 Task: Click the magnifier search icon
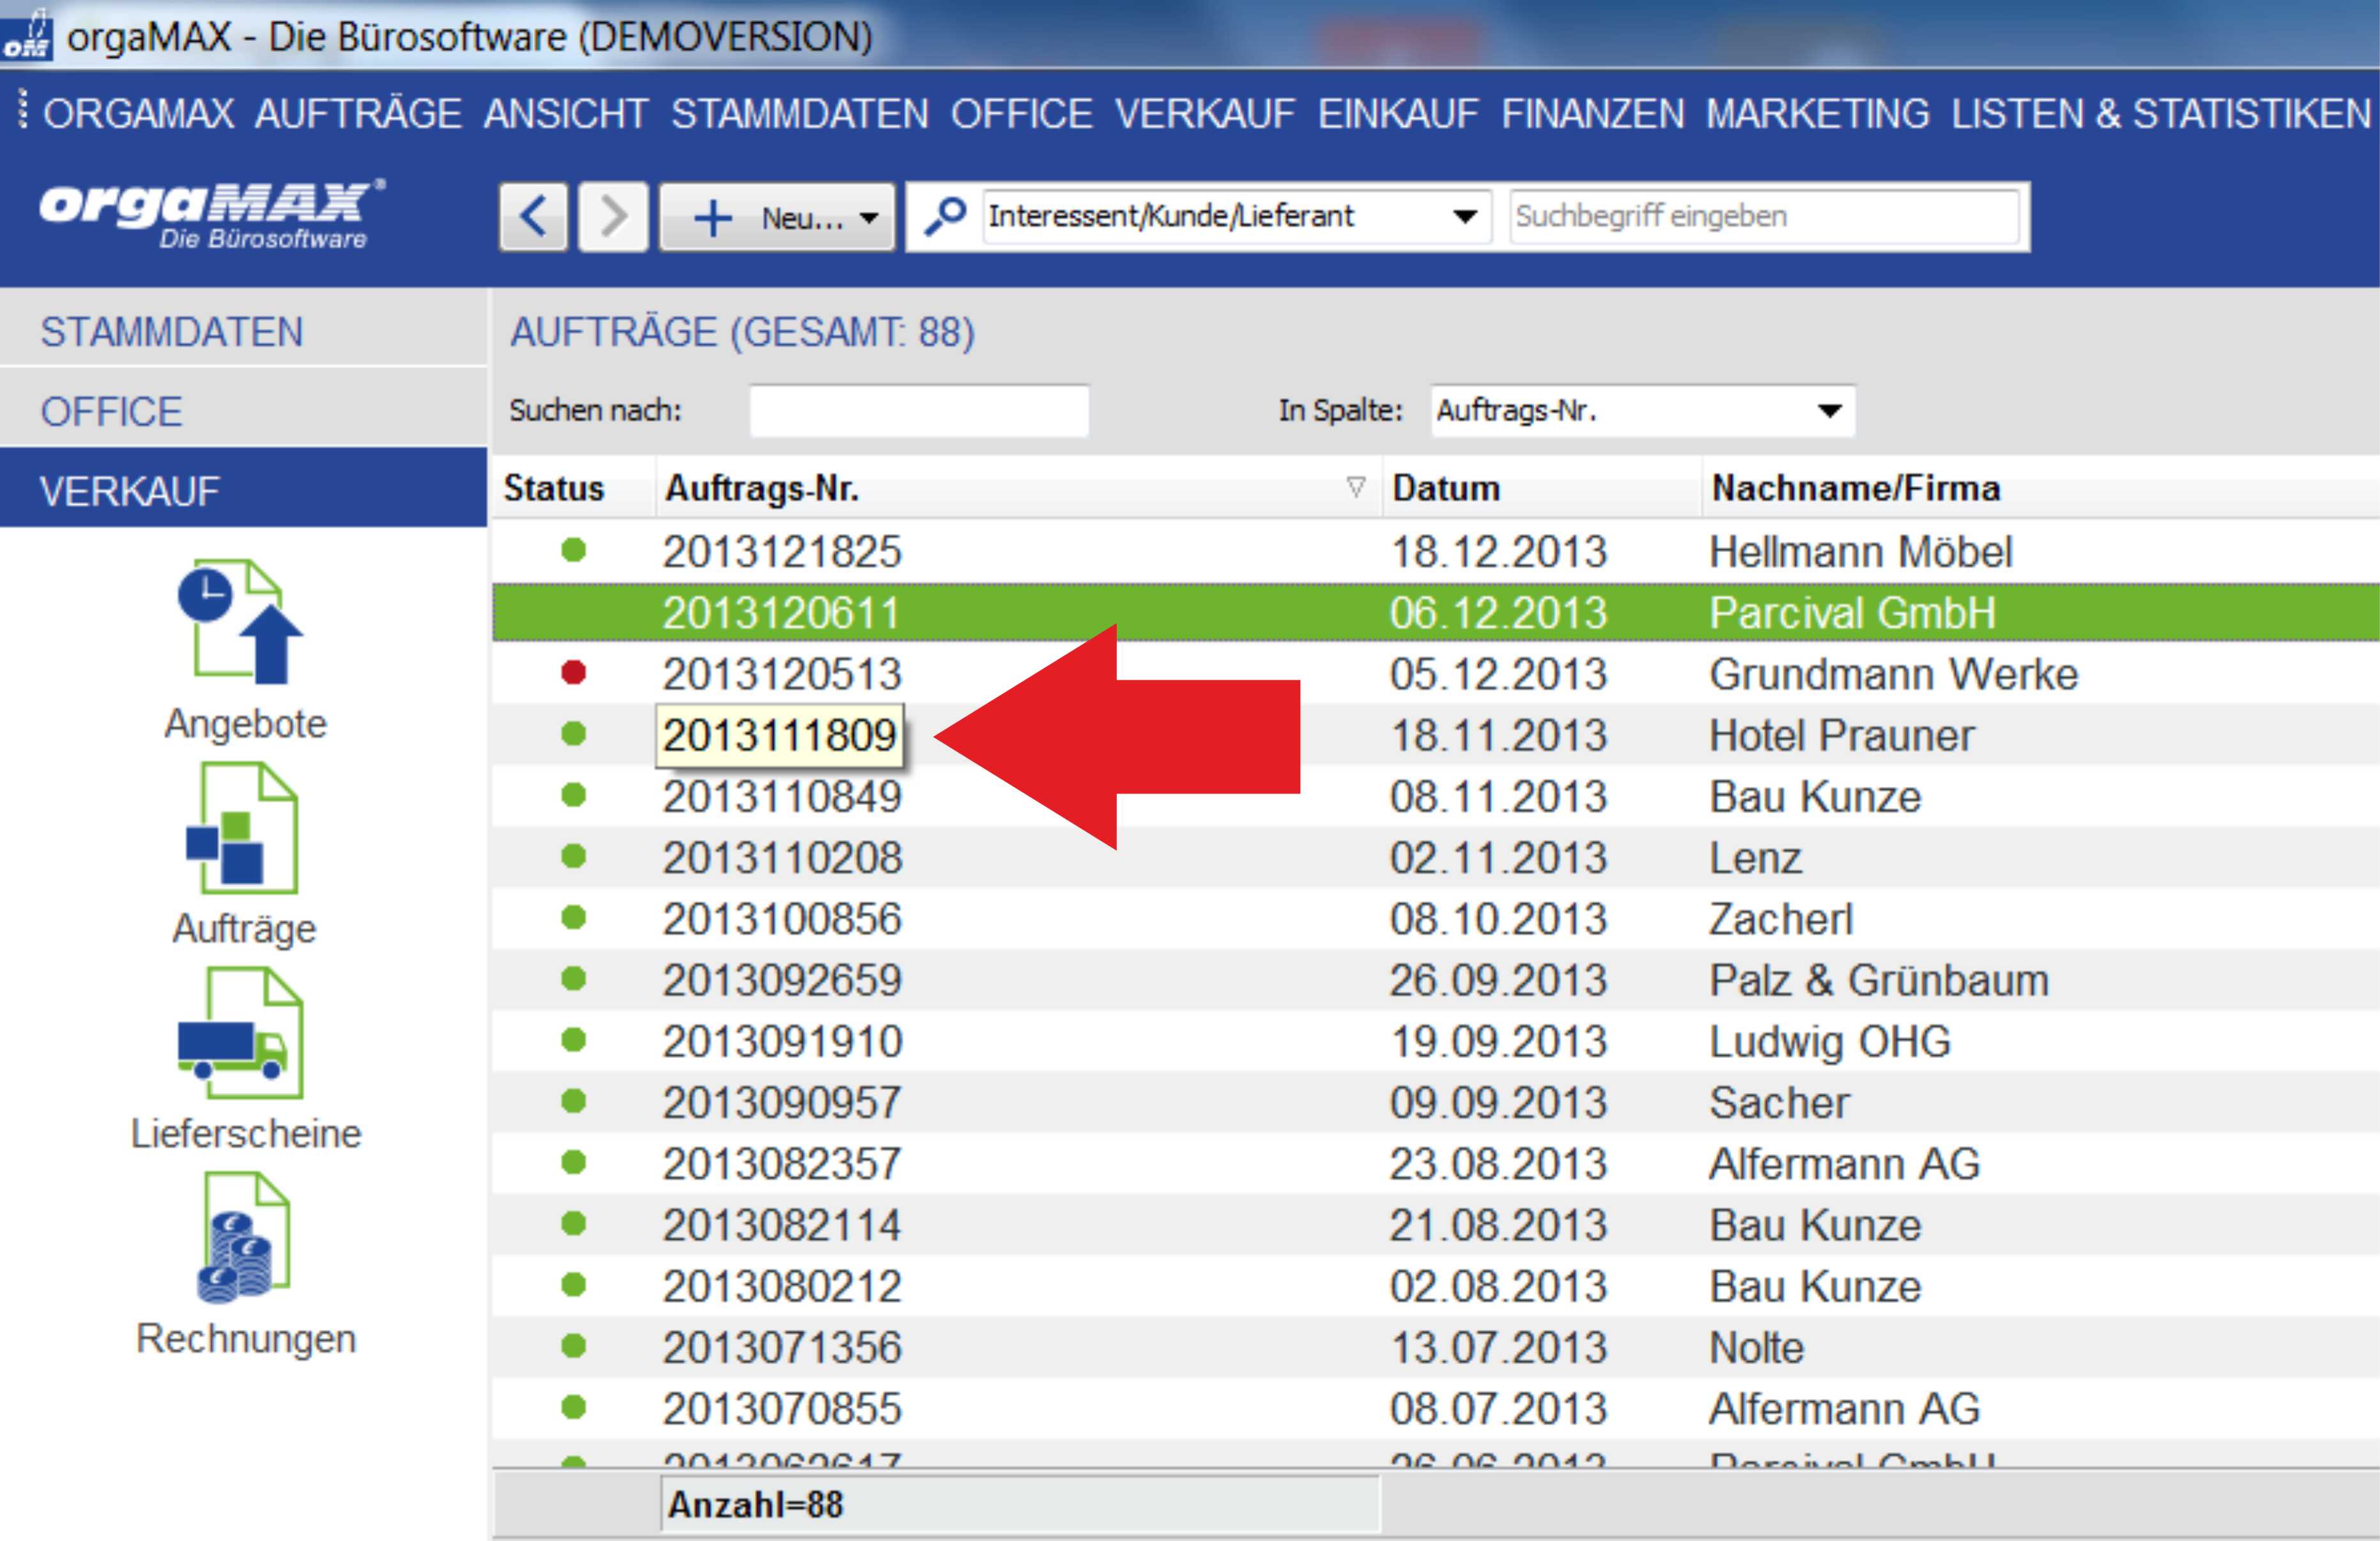click(x=944, y=216)
